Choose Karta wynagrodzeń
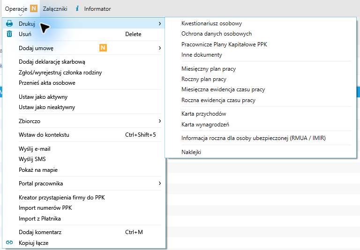This screenshot has height=250, width=360. click(x=261, y=125)
